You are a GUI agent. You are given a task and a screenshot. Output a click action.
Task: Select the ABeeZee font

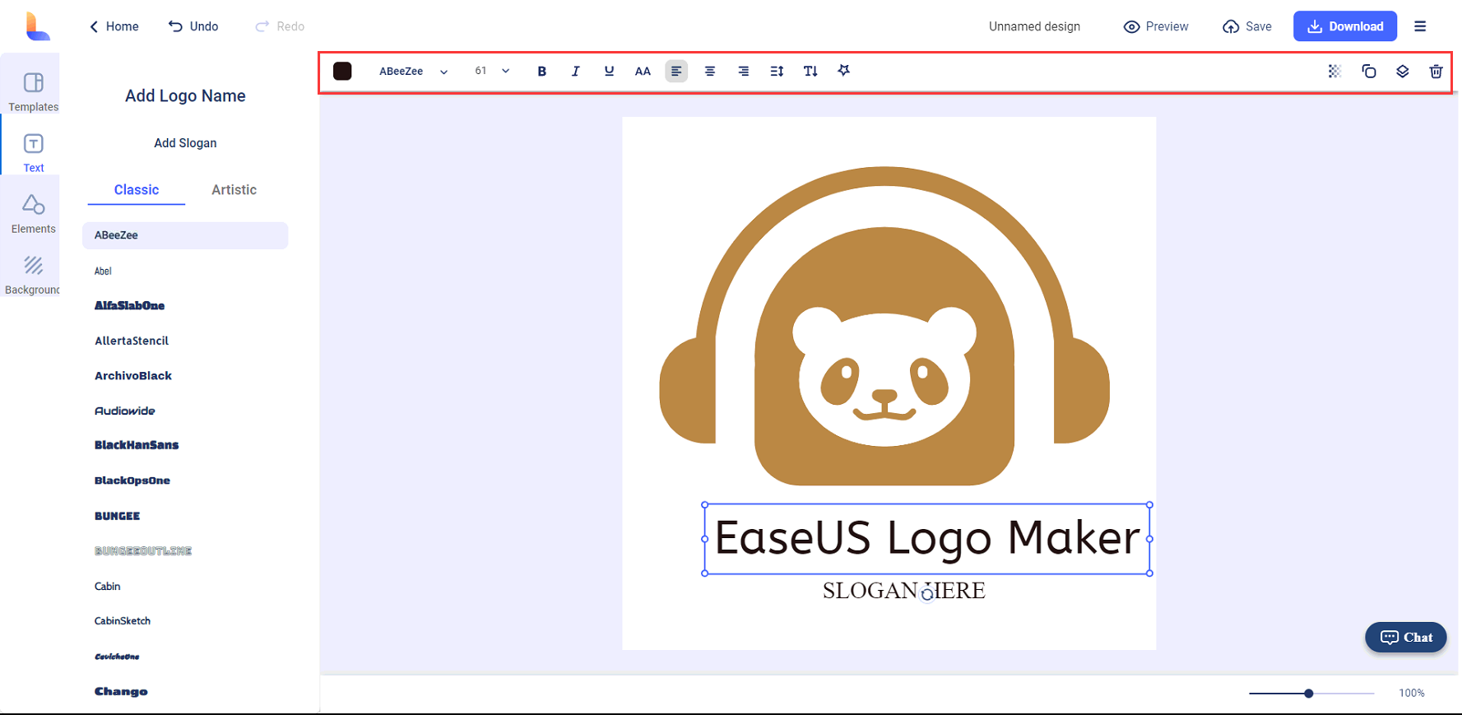point(185,235)
